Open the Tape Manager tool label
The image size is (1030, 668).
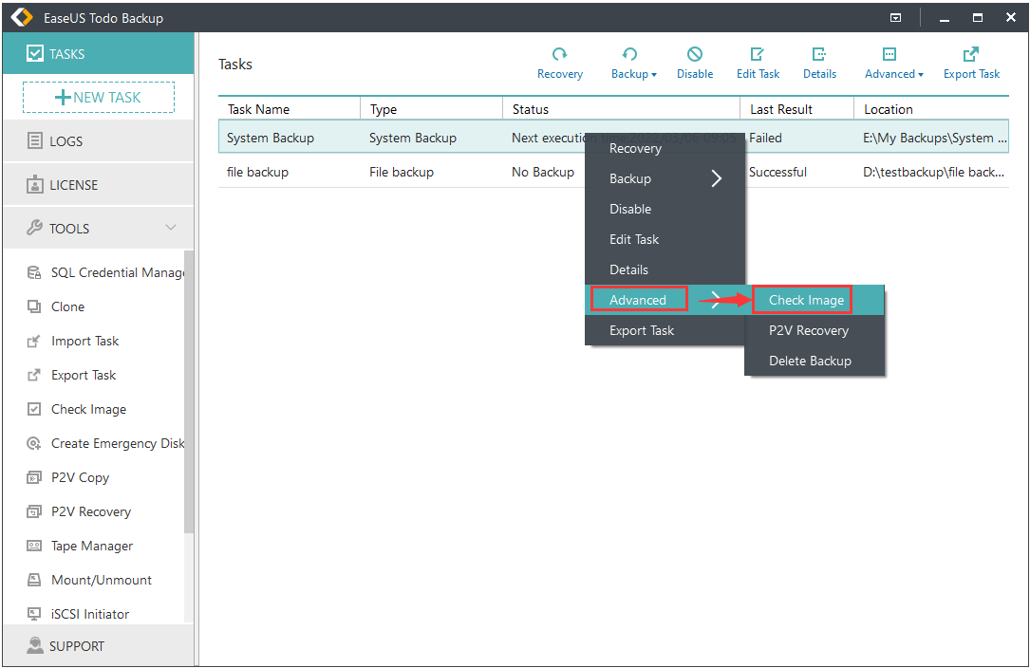92,546
